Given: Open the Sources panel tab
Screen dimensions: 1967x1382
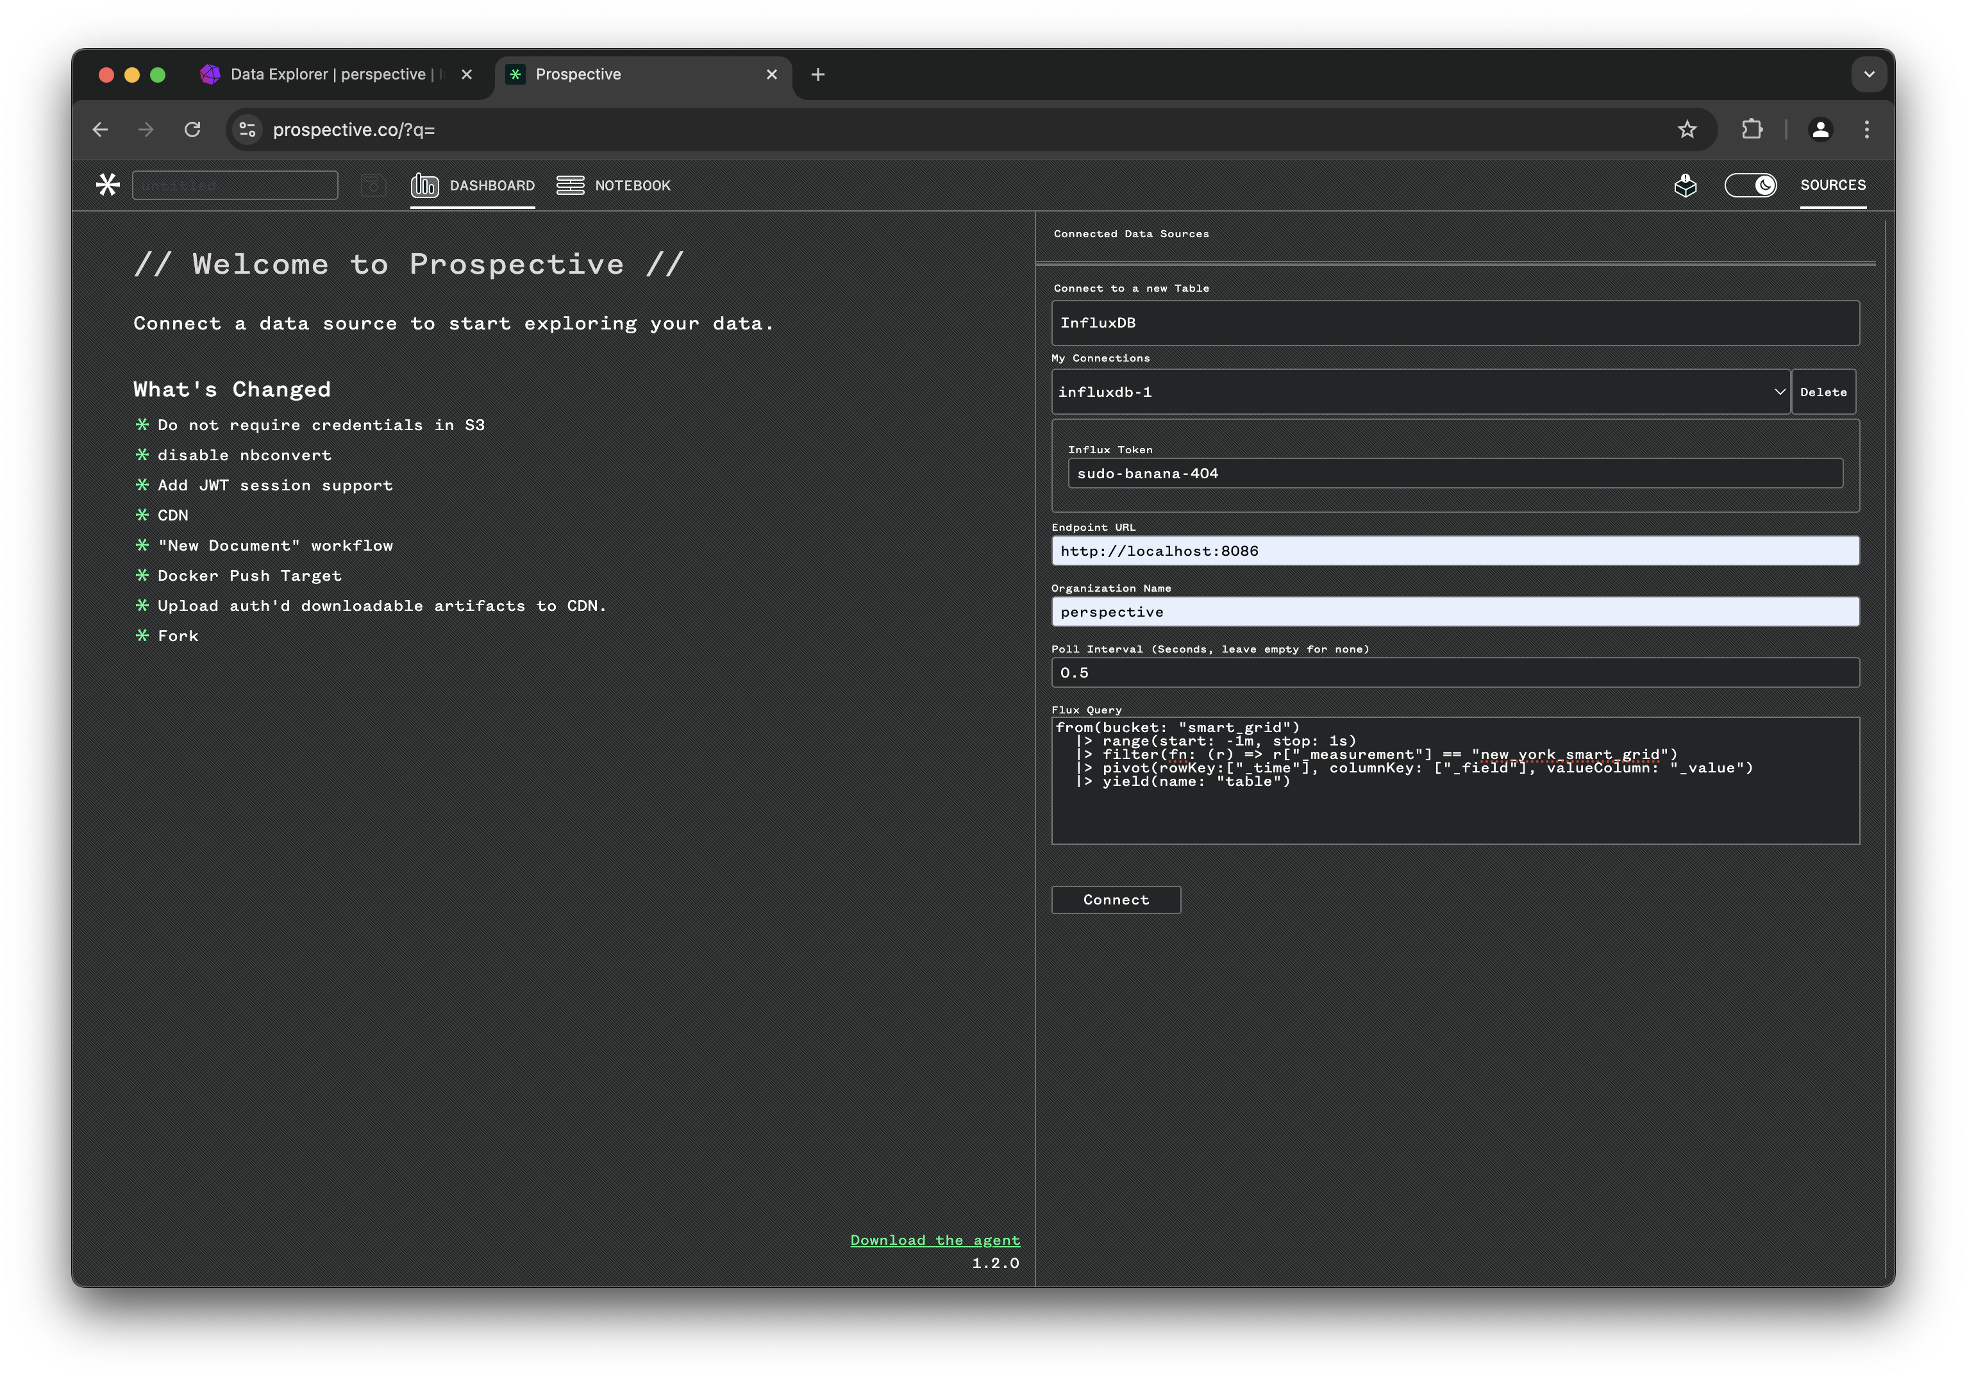Looking at the screenshot, I should coord(1832,185).
